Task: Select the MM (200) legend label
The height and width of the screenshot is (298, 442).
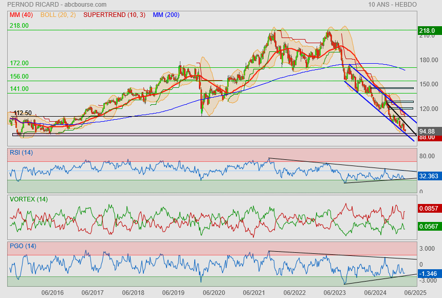Action: [166, 15]
